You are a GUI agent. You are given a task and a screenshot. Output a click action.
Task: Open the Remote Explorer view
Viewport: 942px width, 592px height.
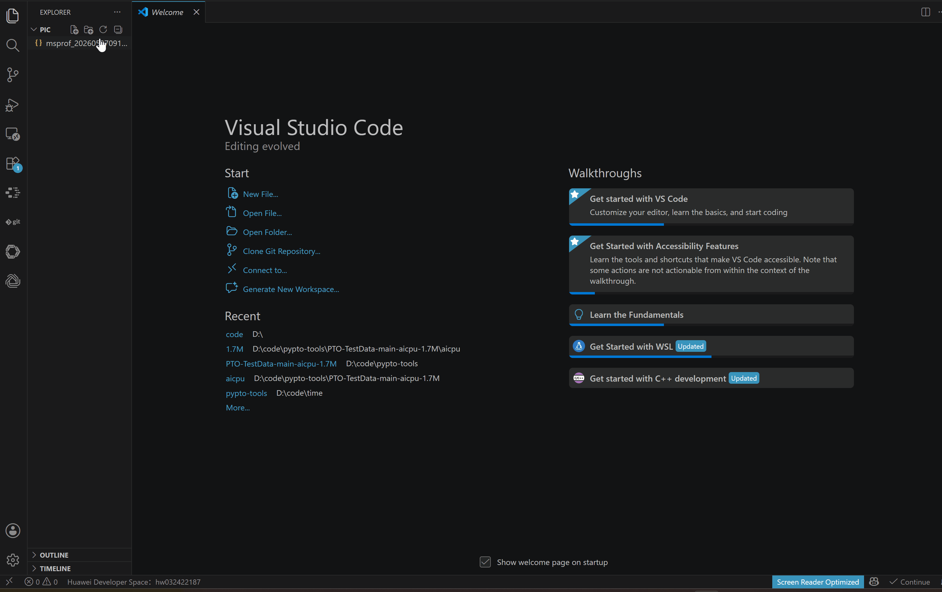pos(13,134)
